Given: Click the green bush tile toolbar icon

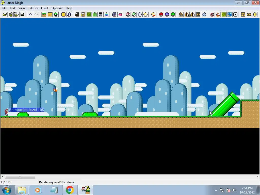Looking at the screenshot, I should 89,14.
